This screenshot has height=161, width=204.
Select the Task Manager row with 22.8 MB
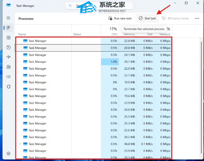click(x=93, y=41)
